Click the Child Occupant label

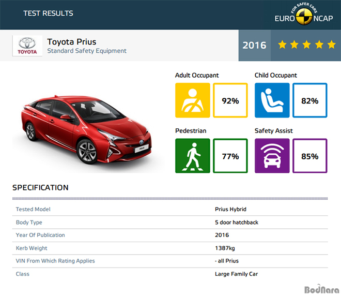tap(276, 75)
